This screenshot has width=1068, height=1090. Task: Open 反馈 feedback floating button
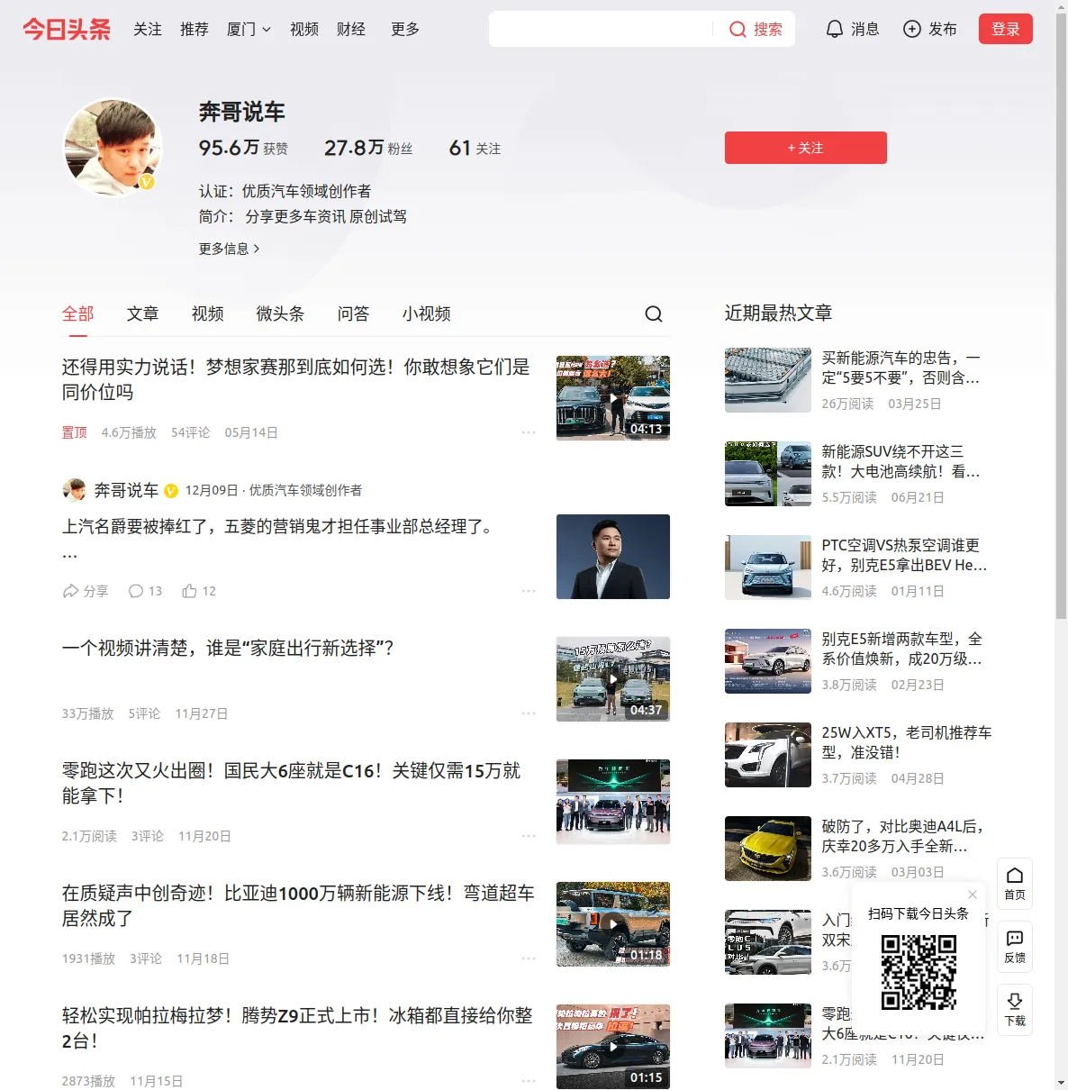click(x=1015, y=947)
